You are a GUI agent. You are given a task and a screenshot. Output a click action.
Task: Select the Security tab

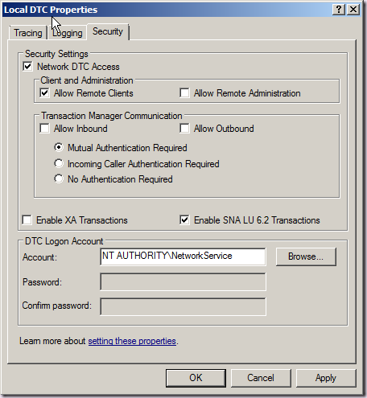click(108, 31)
